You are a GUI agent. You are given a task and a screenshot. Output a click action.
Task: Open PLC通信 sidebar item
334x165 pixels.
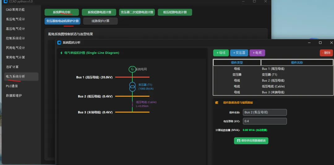click(12, 86)
